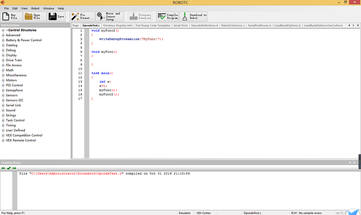The width and height of the screenshot is (361, 215).
Task: Expand the Advanced node
Action: [3, 35]
